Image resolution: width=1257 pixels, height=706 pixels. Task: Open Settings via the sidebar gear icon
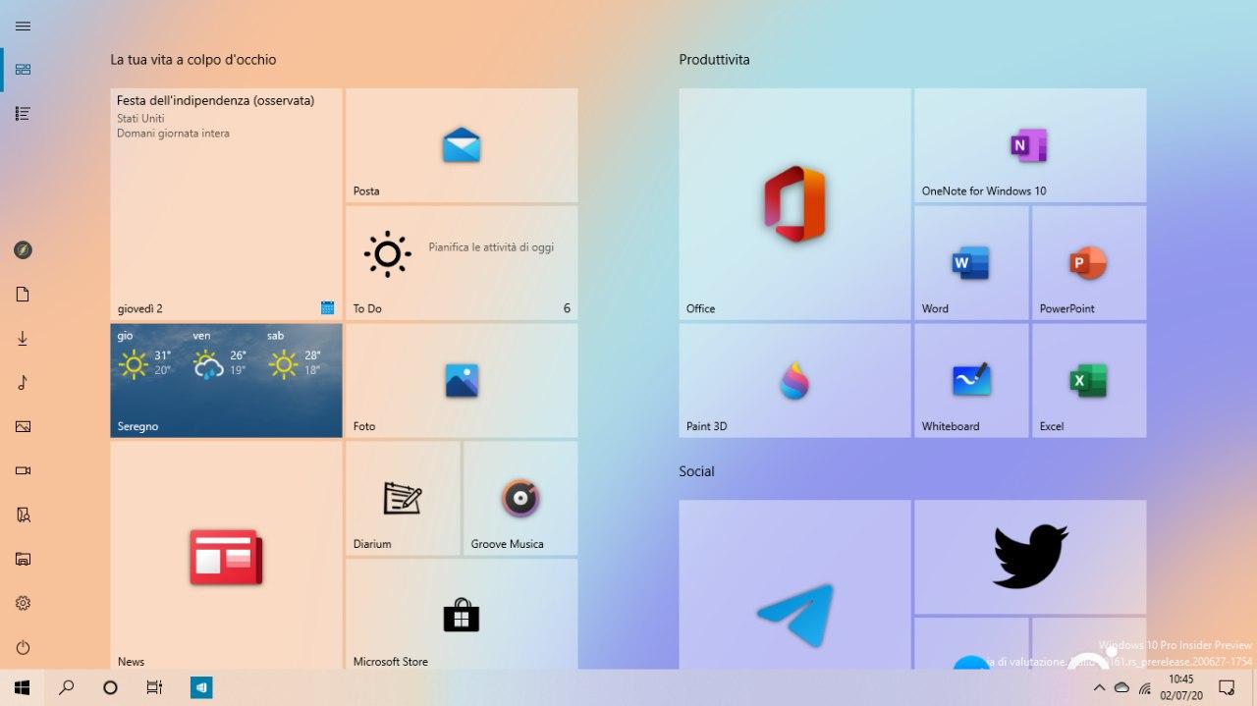click(23, 603)
